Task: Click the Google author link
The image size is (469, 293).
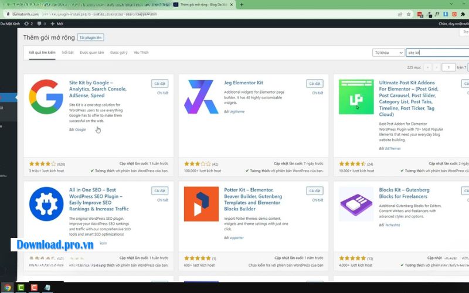Action: (x=80, y=130)
